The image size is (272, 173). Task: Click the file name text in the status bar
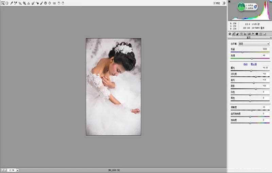coord(114,170)
